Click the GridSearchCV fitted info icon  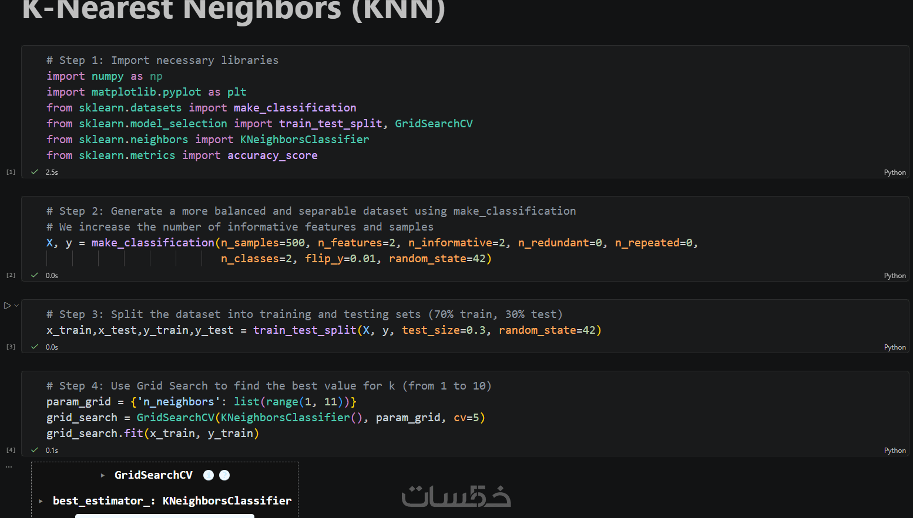pos(209,475)
